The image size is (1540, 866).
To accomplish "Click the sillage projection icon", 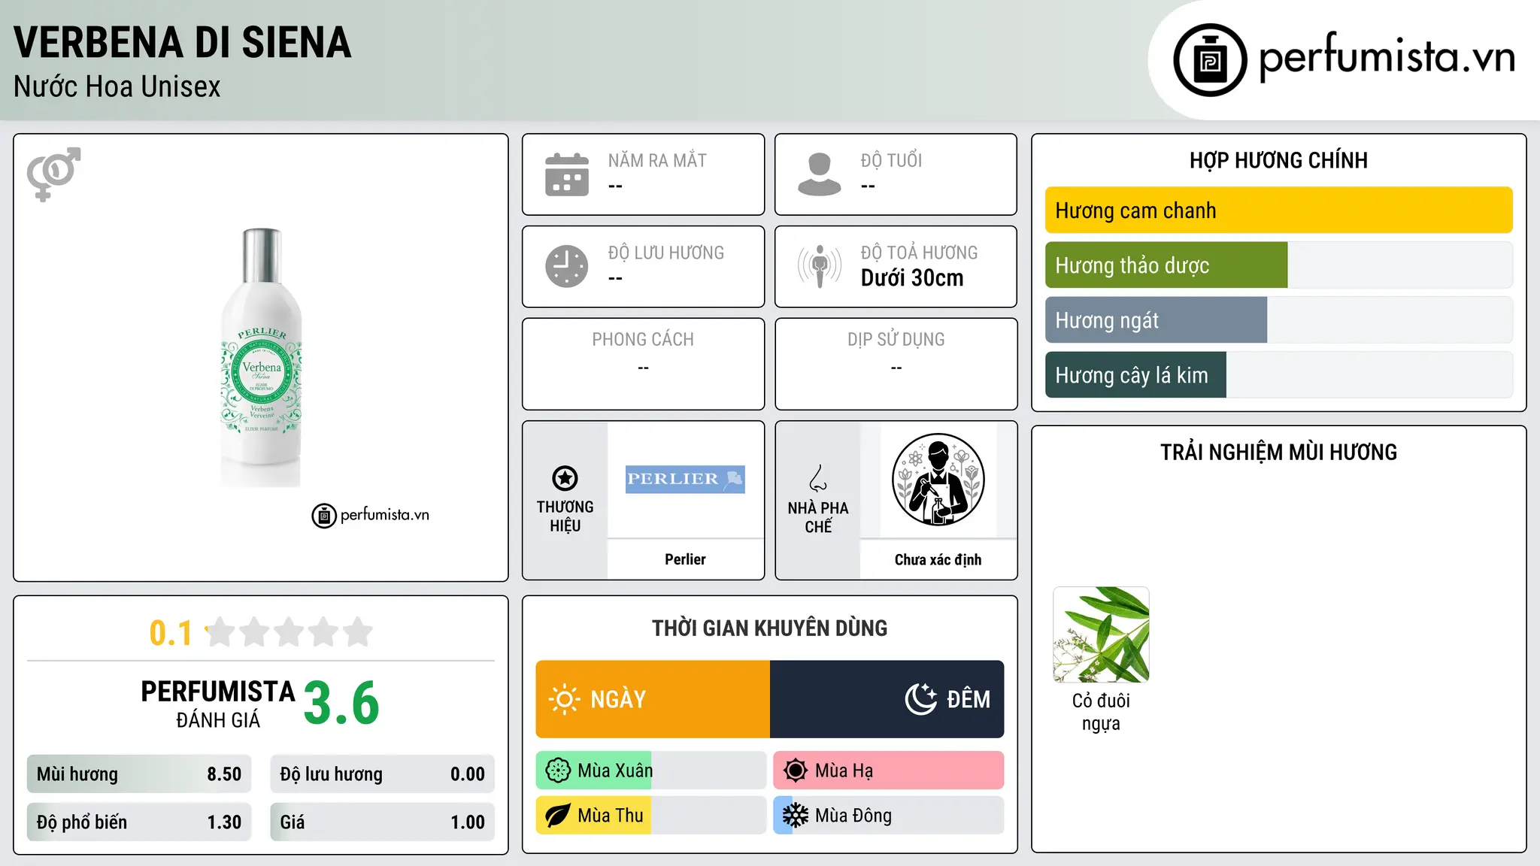I will pyautogui.click(x=819, y=266).
